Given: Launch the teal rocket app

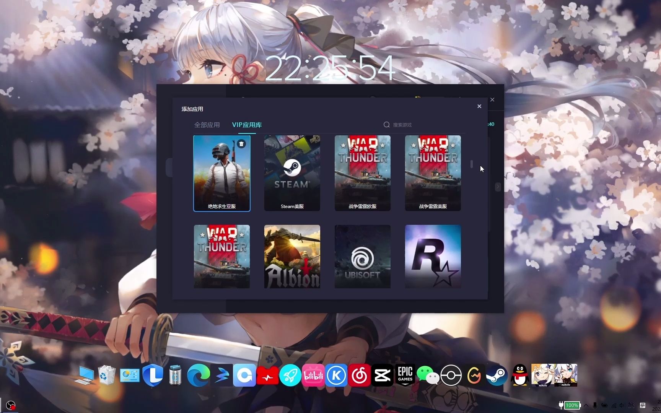Looking at the screenshot, I should [x=290, y=375].
